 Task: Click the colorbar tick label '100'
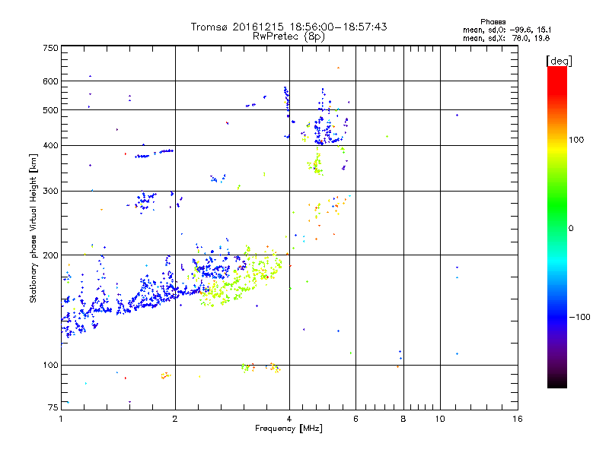click(576, 140)
